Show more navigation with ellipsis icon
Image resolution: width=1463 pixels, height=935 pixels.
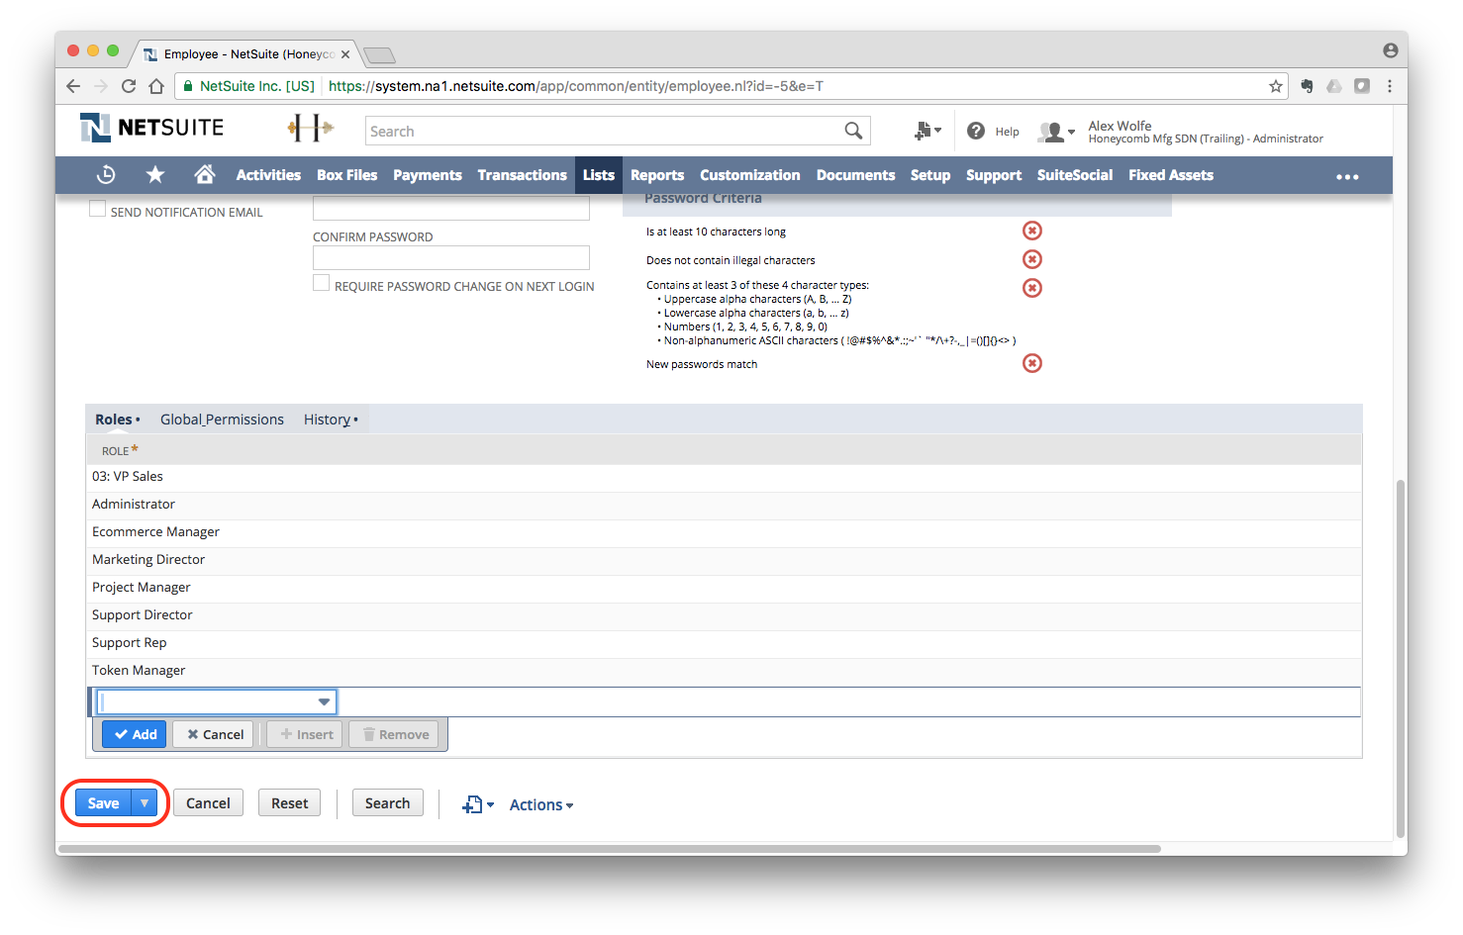pos(1347,176)
